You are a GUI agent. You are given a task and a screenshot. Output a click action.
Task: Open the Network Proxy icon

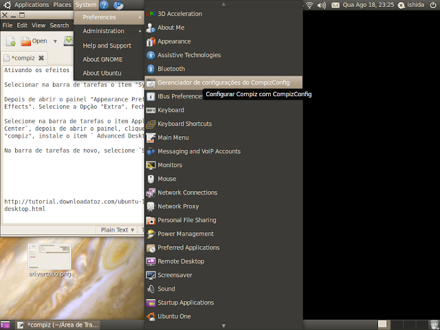tap(151, 206)
